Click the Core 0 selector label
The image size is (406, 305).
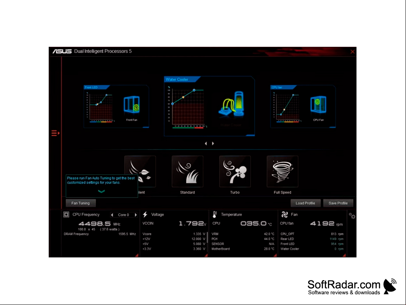[x=124, y=215]
